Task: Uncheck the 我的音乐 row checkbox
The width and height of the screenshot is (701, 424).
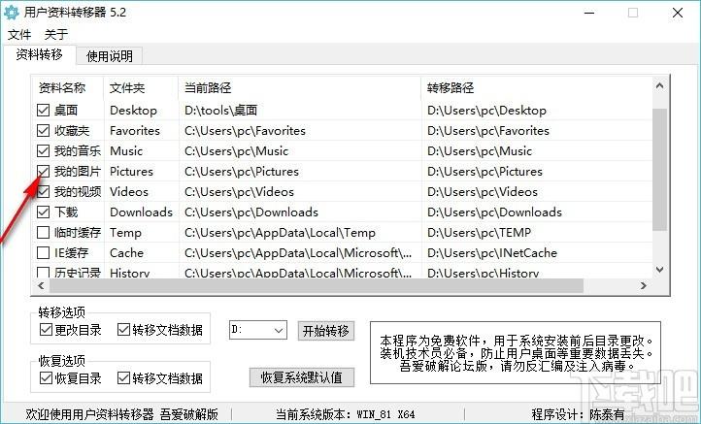Action: [43, 150]
